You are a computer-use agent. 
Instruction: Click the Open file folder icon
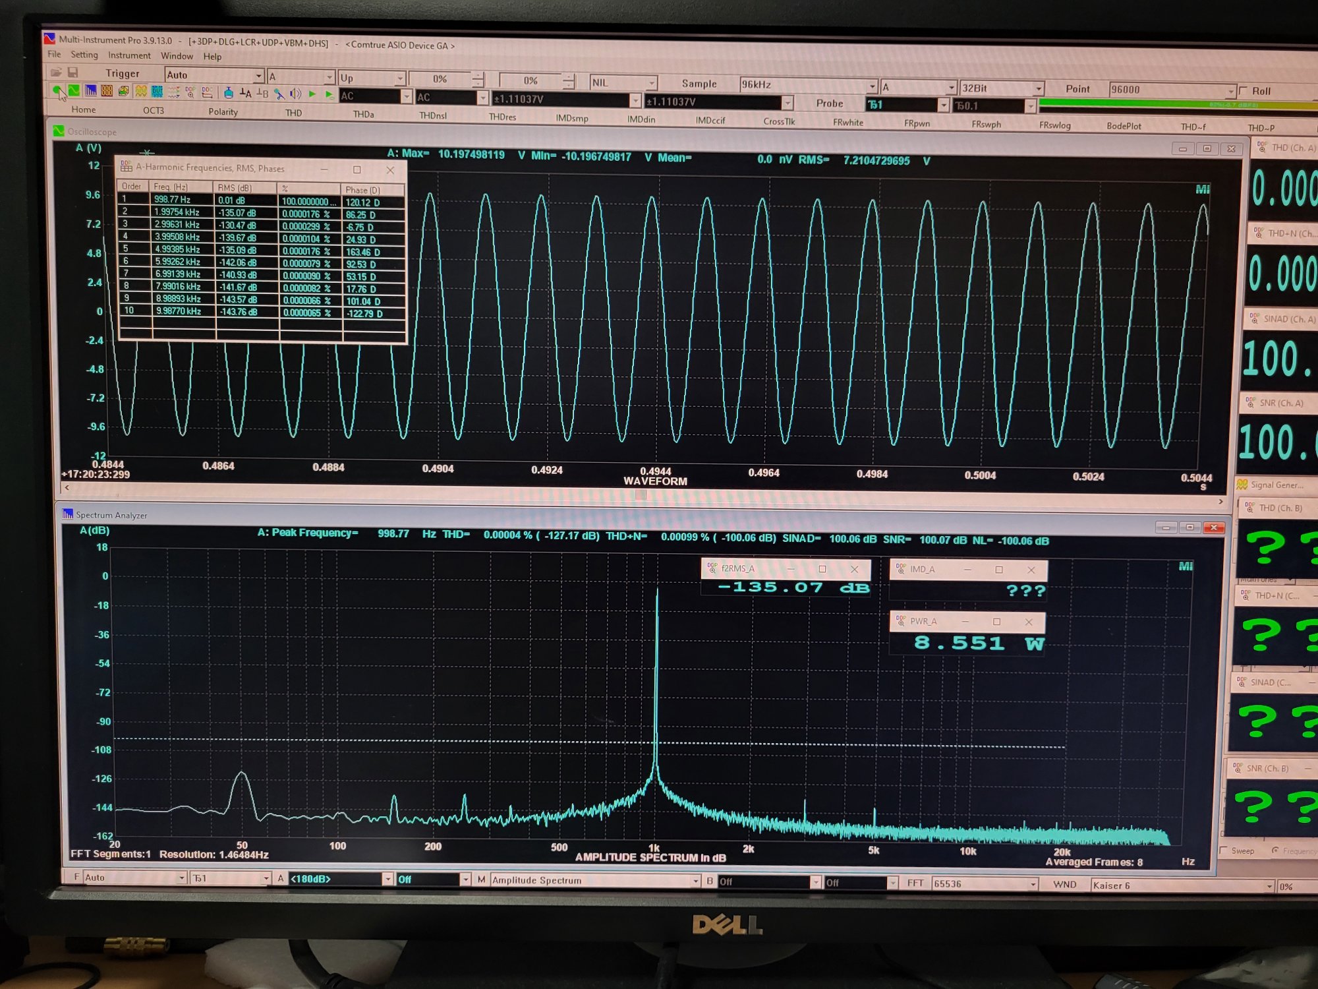pos(56,72)
